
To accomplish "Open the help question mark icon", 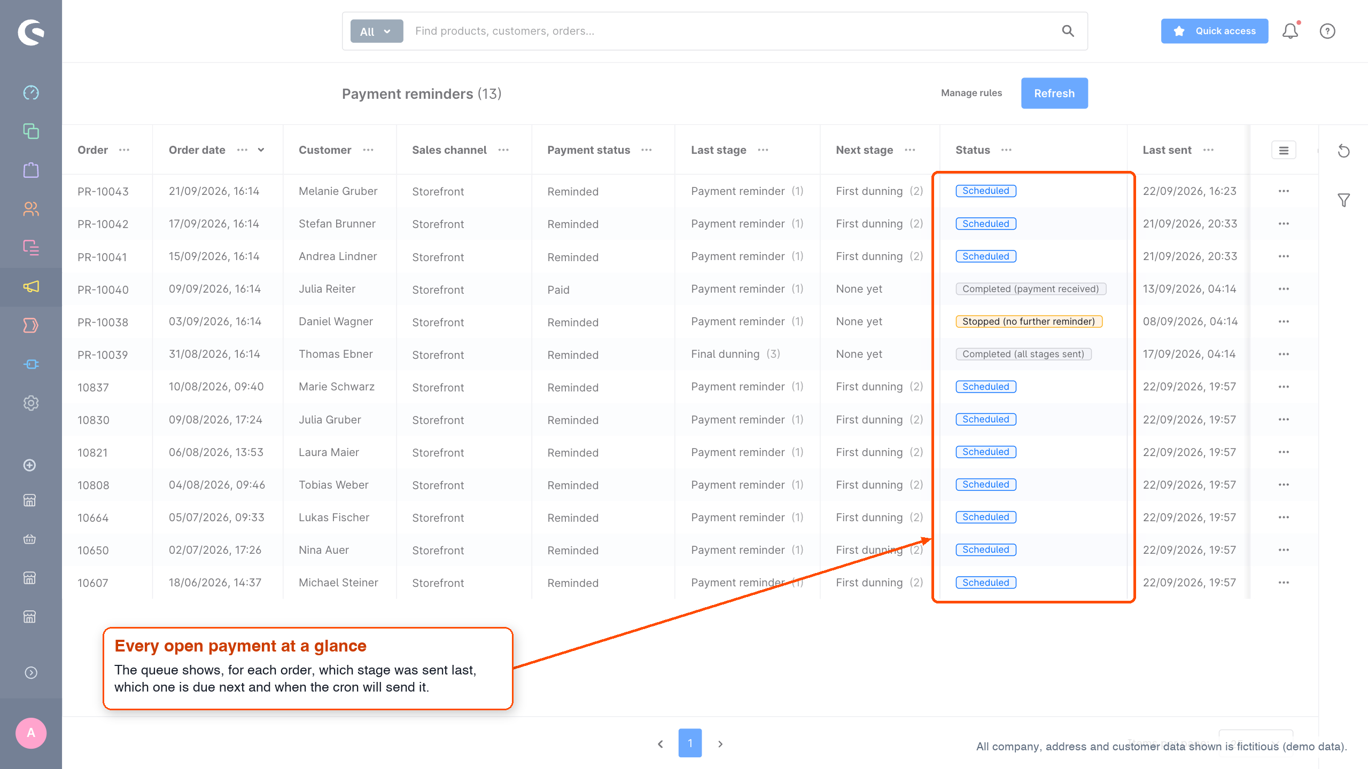I will click(1327, 31).
